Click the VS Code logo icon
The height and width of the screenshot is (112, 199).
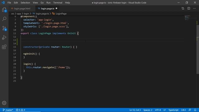coord(3,2)
